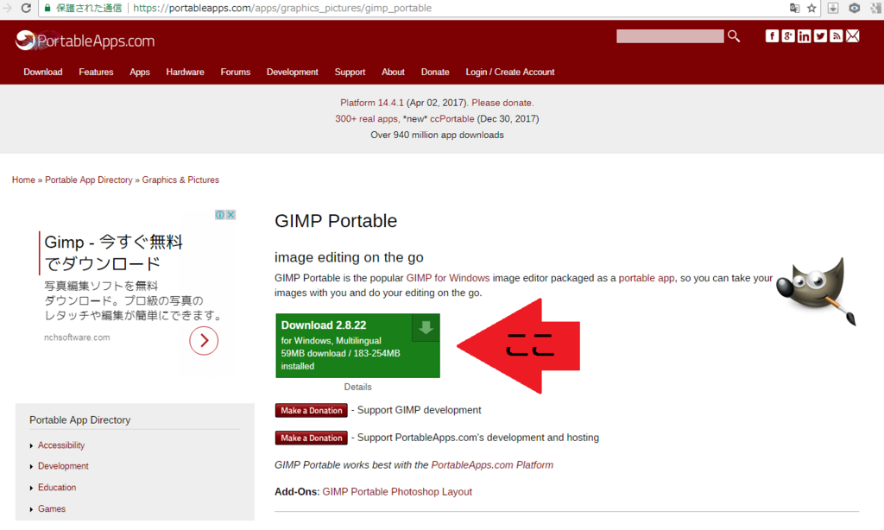Screen dimensions: 884x530
Task: Click the search magnifier icon
Action: pos(734,36)
